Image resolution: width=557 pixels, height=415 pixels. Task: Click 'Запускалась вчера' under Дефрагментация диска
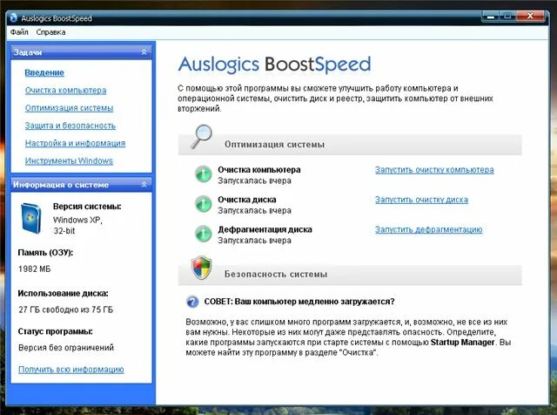[254, 241]
